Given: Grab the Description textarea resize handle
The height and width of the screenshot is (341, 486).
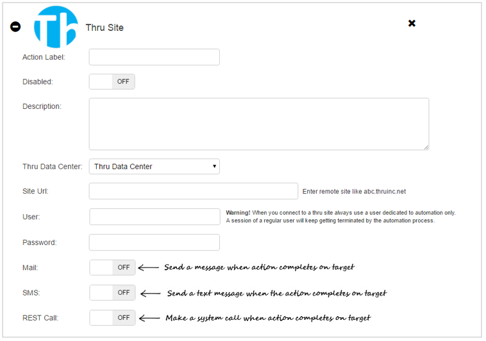Looking at the screenshot, I should pyautogui.click(x=426, y=147).
